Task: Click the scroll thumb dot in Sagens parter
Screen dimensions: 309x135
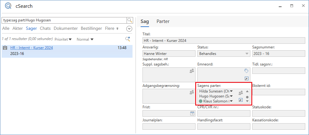Action: (247, 97)
